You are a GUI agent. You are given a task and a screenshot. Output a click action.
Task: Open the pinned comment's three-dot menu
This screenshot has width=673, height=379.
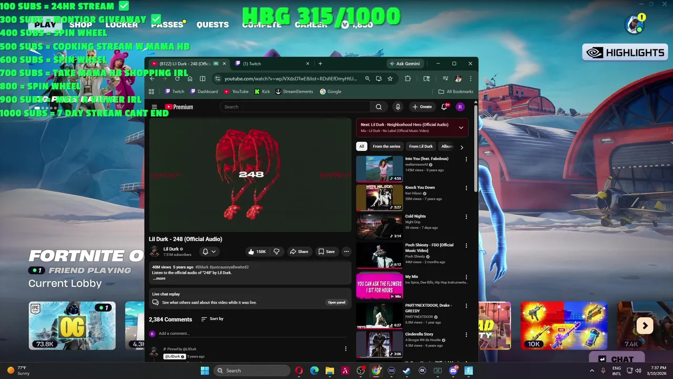(345, 349)
